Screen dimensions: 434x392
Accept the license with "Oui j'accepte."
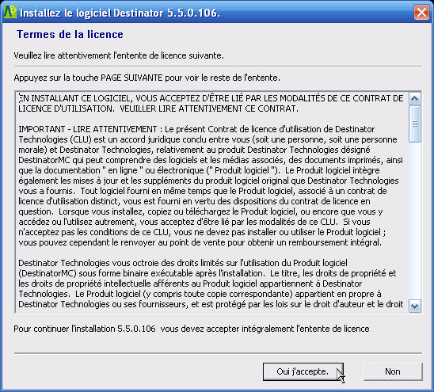tap(303, 371)
